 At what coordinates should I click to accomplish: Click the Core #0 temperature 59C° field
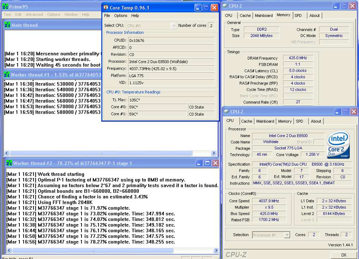coord(157,107)
